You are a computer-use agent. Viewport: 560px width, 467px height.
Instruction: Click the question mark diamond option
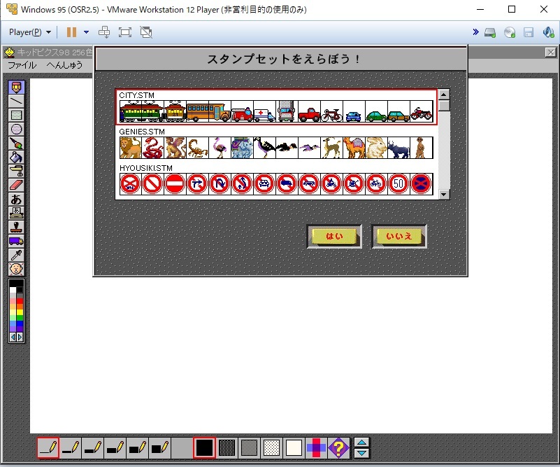(338, 447)
